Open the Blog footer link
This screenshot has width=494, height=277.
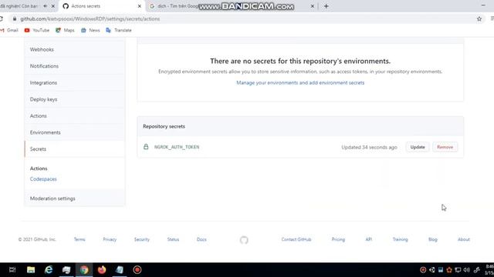pos(433,239)
